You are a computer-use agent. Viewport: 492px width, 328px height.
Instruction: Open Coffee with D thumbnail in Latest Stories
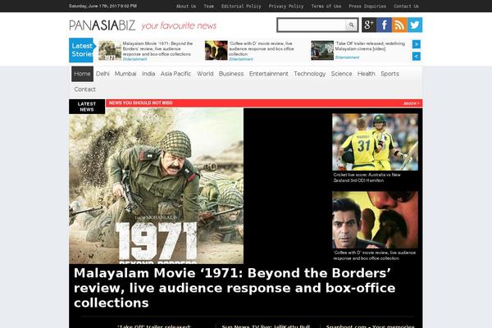[216, 50]
